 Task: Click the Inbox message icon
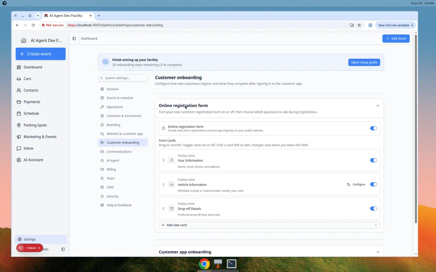click(19, 148)
